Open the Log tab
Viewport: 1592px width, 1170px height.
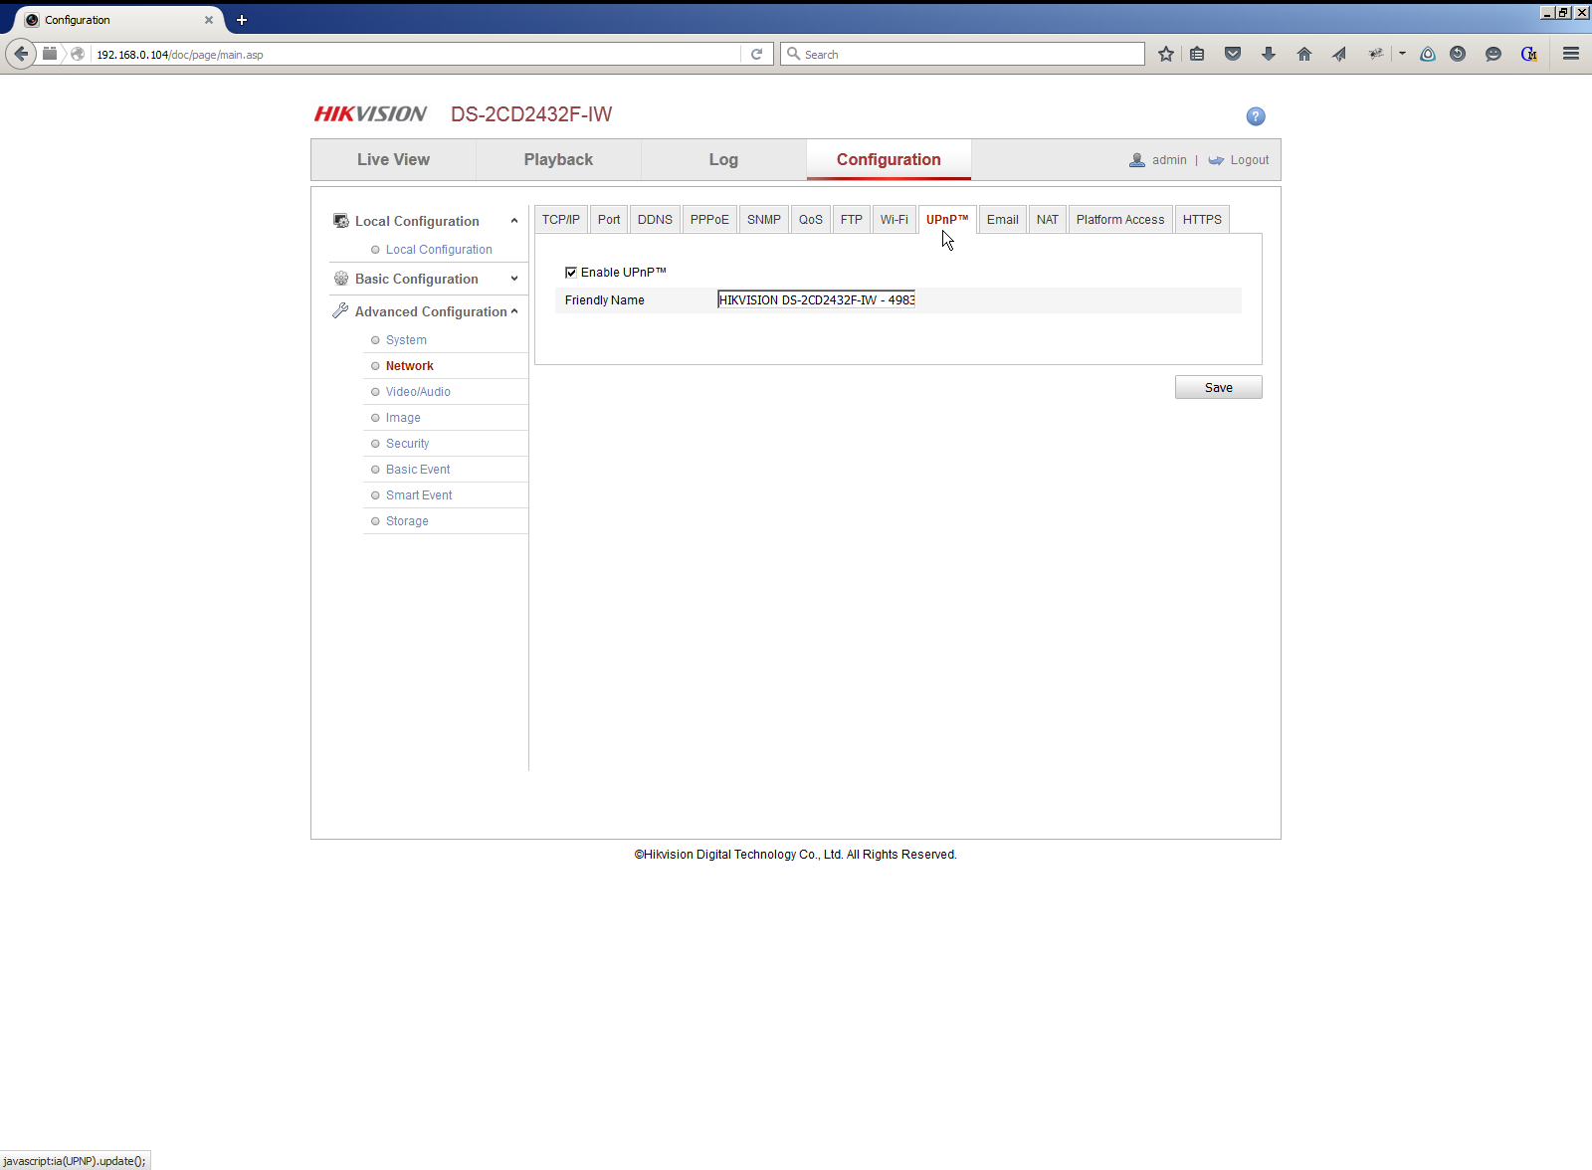coord(723,159)
